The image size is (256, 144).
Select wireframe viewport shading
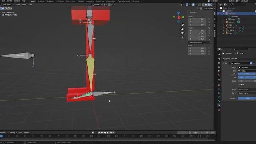pos(203,4)
